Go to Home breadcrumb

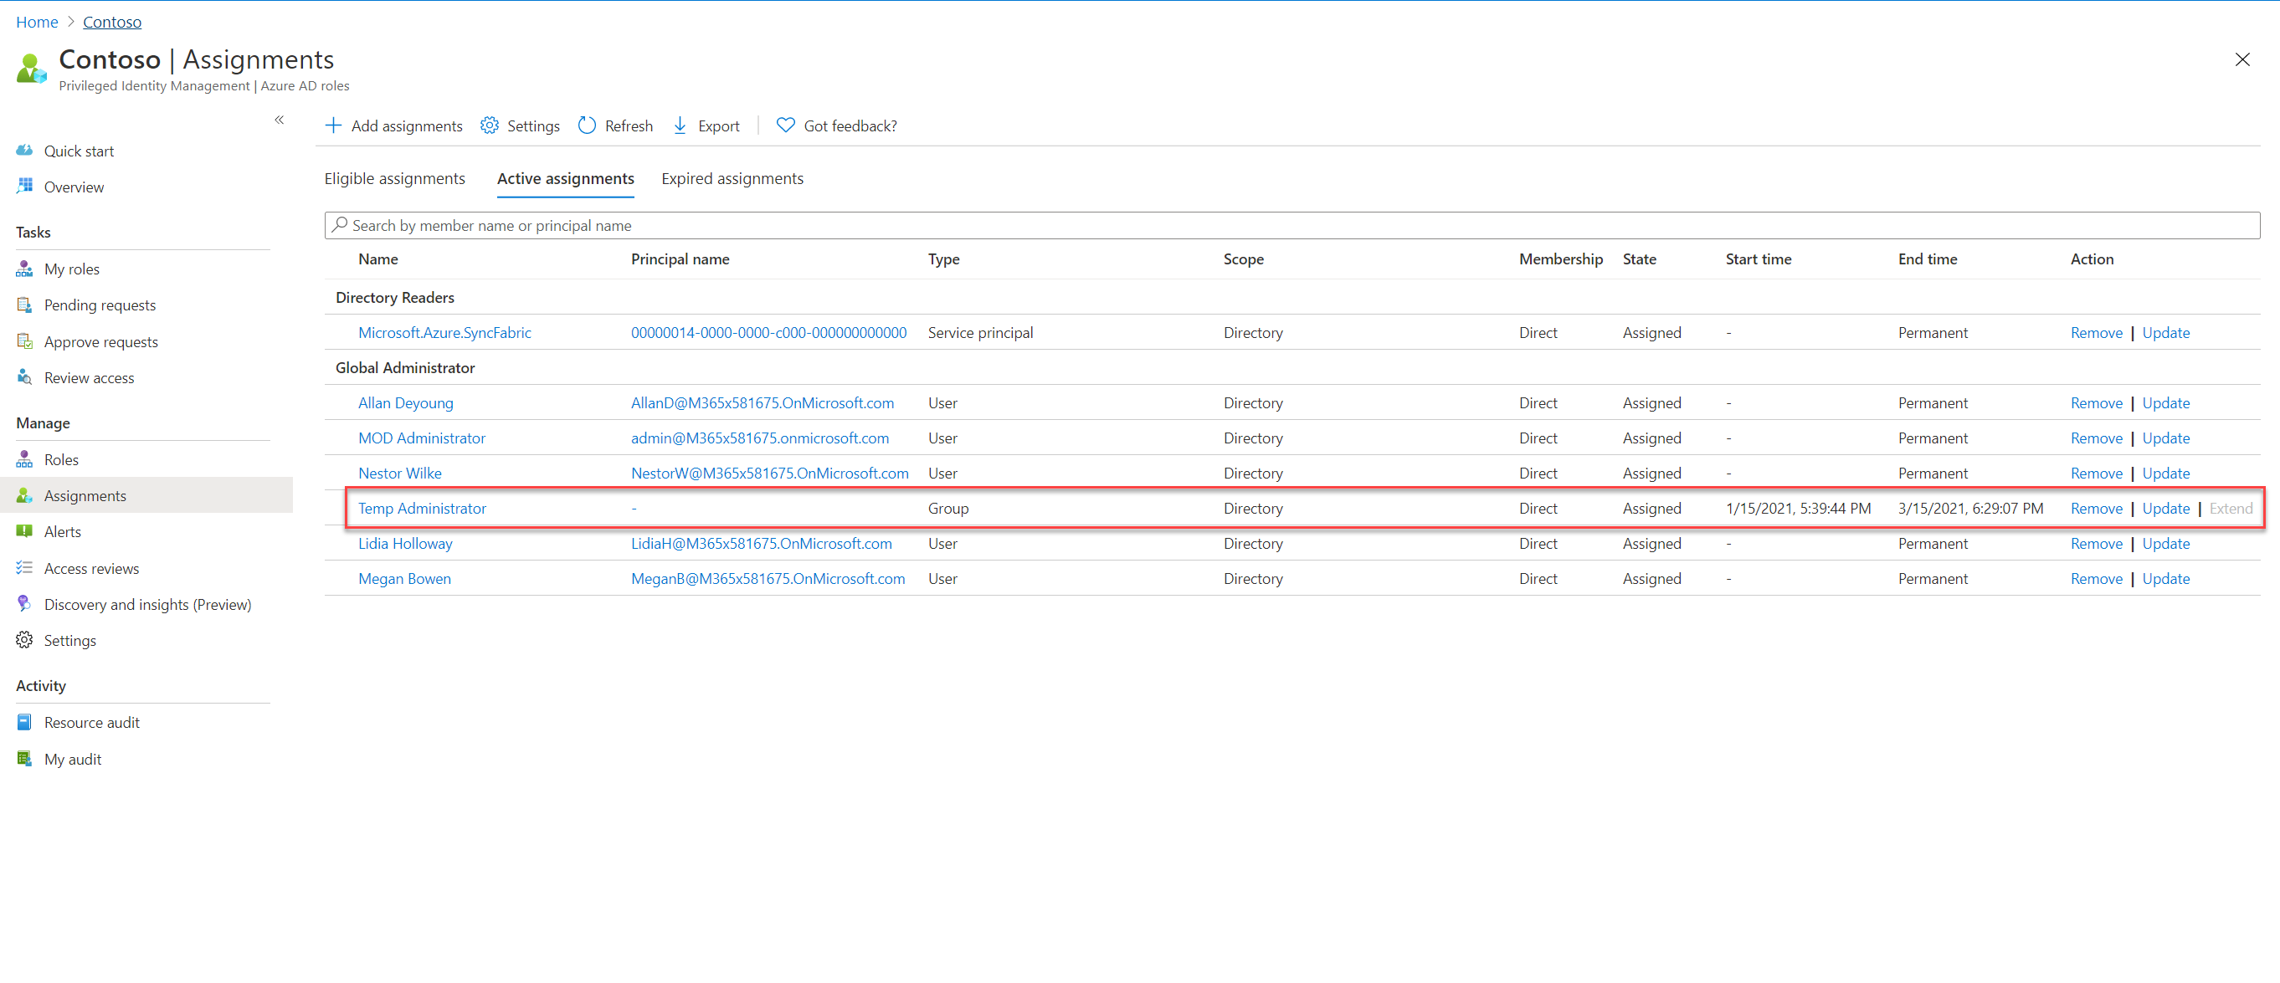[37, 21]
